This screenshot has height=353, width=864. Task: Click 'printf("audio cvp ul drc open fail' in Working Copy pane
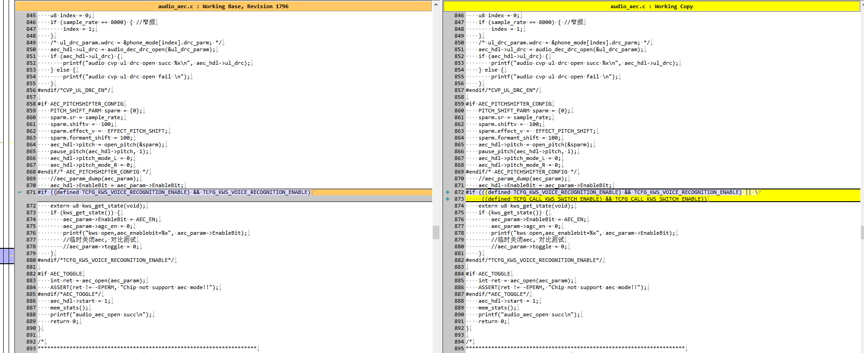(555, 77)
